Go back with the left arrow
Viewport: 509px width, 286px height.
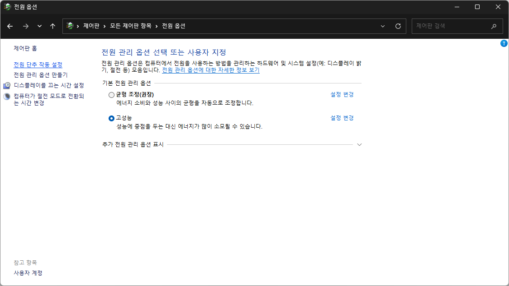point(10,26)
